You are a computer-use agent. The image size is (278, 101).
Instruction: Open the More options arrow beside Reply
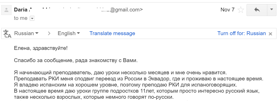point(272,10)
